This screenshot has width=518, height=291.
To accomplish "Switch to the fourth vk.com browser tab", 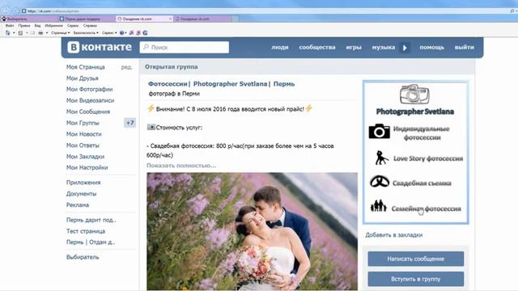I will pos(202,19).
